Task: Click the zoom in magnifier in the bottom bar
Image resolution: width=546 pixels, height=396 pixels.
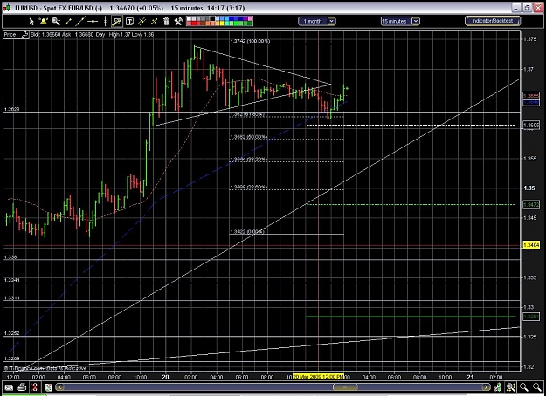Action: [x=536, y=387]
